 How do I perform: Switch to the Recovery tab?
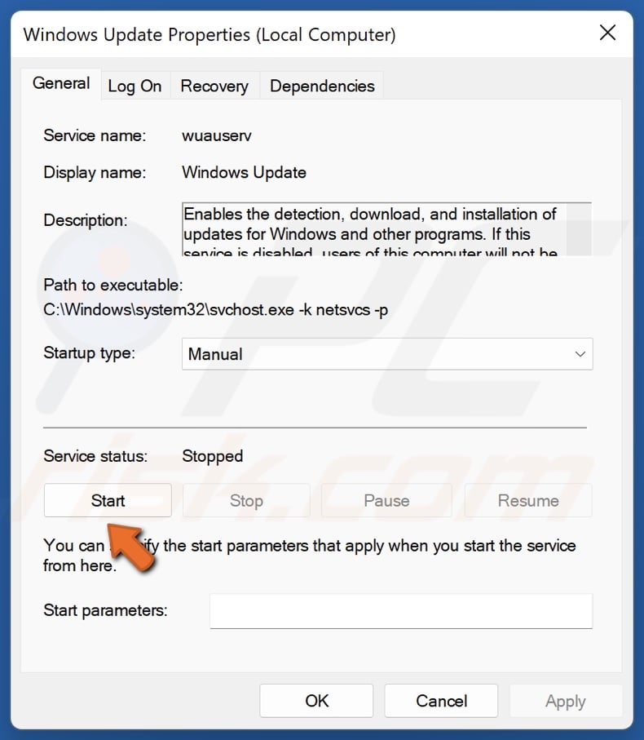click(215, 86)
